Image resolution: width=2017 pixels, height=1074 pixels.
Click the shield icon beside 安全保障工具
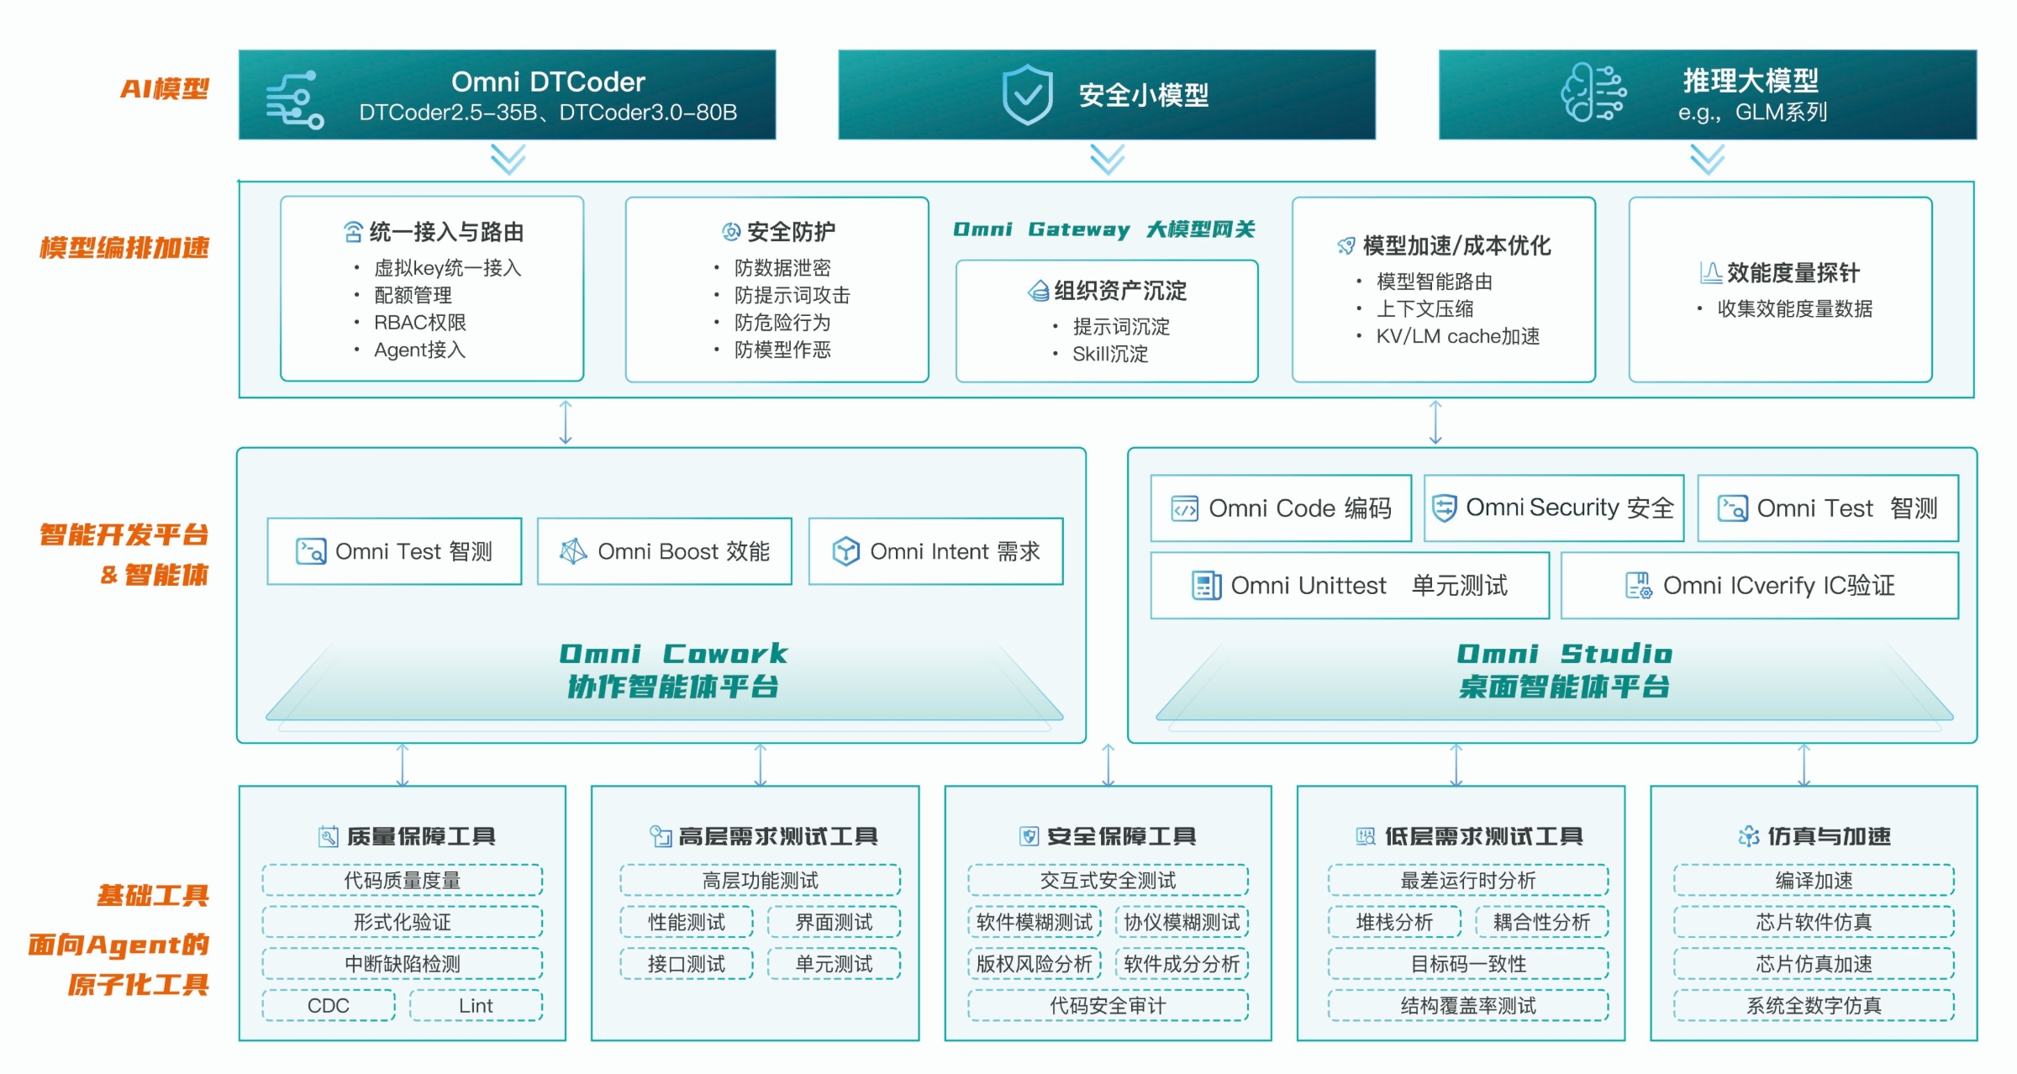pos(1029,836)
